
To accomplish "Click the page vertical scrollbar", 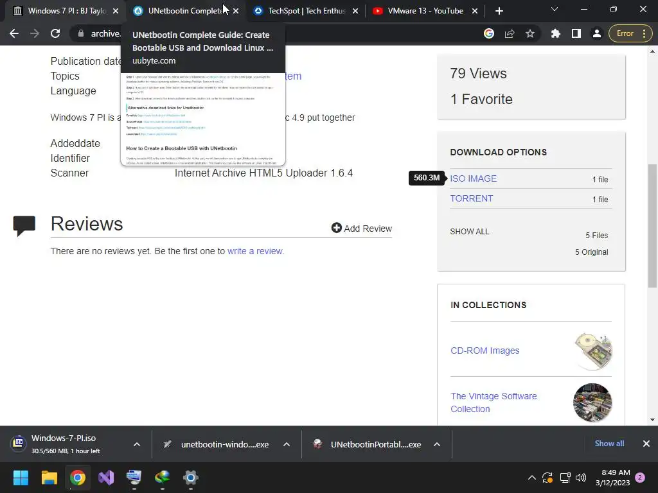I will point(652,225).
